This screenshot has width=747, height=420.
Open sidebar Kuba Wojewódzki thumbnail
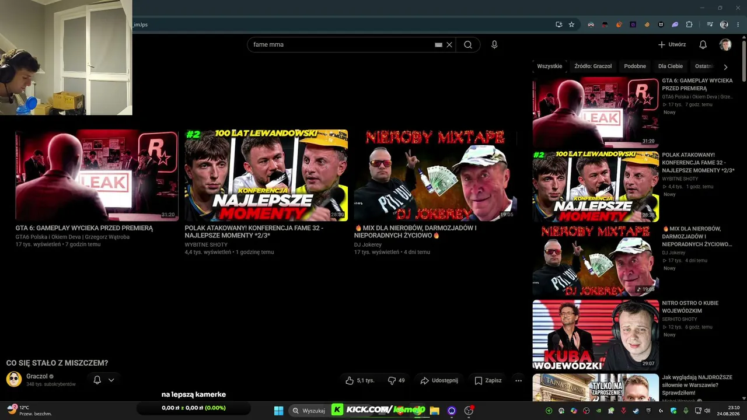pyautogui.click(x=595, y=335)
